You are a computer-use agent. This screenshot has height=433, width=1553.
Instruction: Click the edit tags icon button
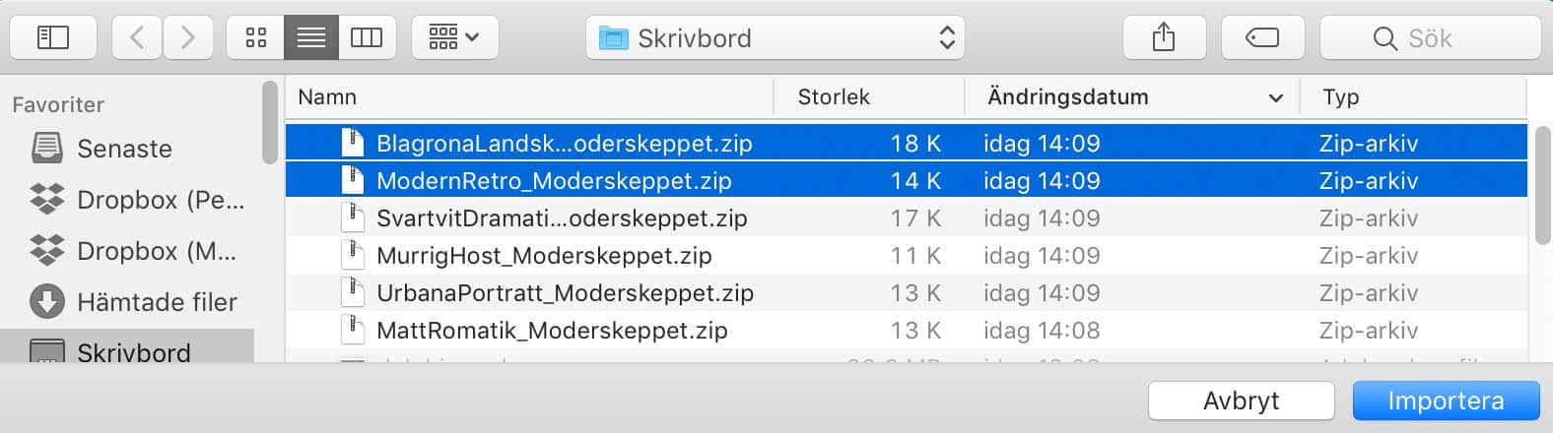click(1262, 38)
